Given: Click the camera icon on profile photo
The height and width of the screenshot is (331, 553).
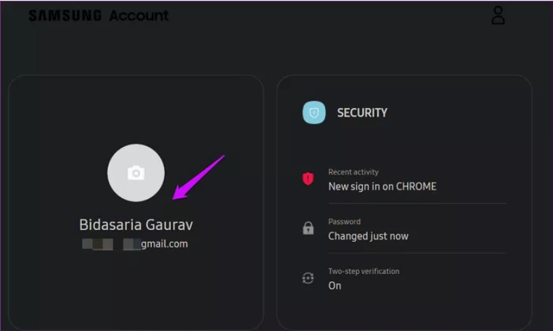Looking at the screenshot, I should (x=136, y=173).
